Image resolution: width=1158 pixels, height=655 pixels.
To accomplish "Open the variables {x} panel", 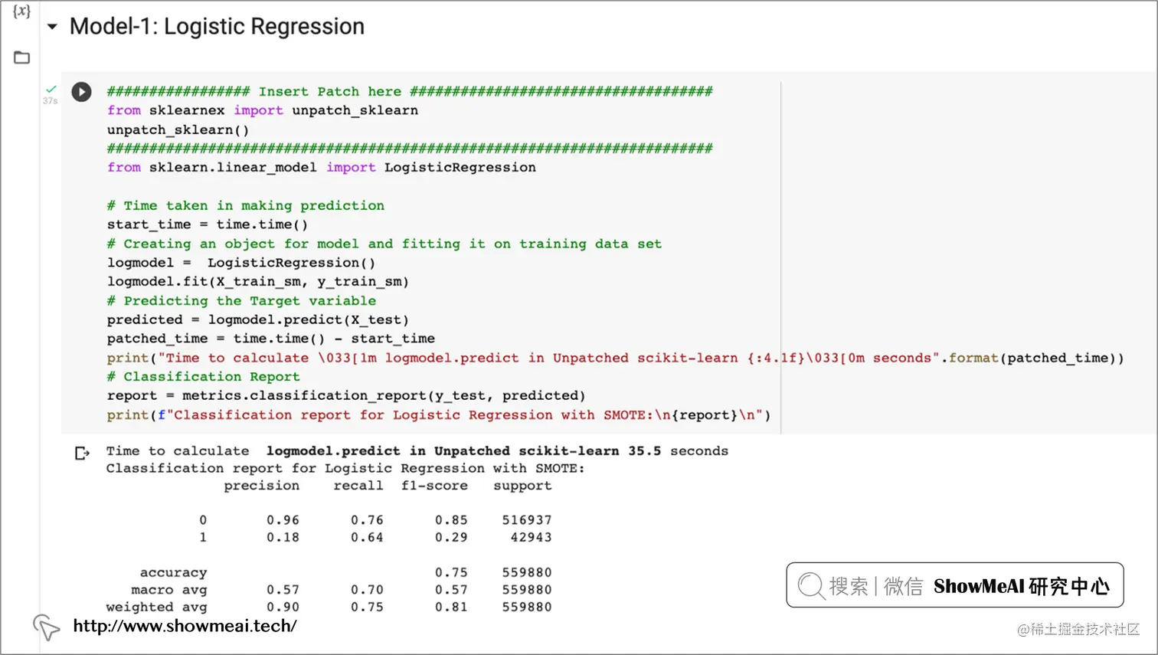I will coord(21,11).
